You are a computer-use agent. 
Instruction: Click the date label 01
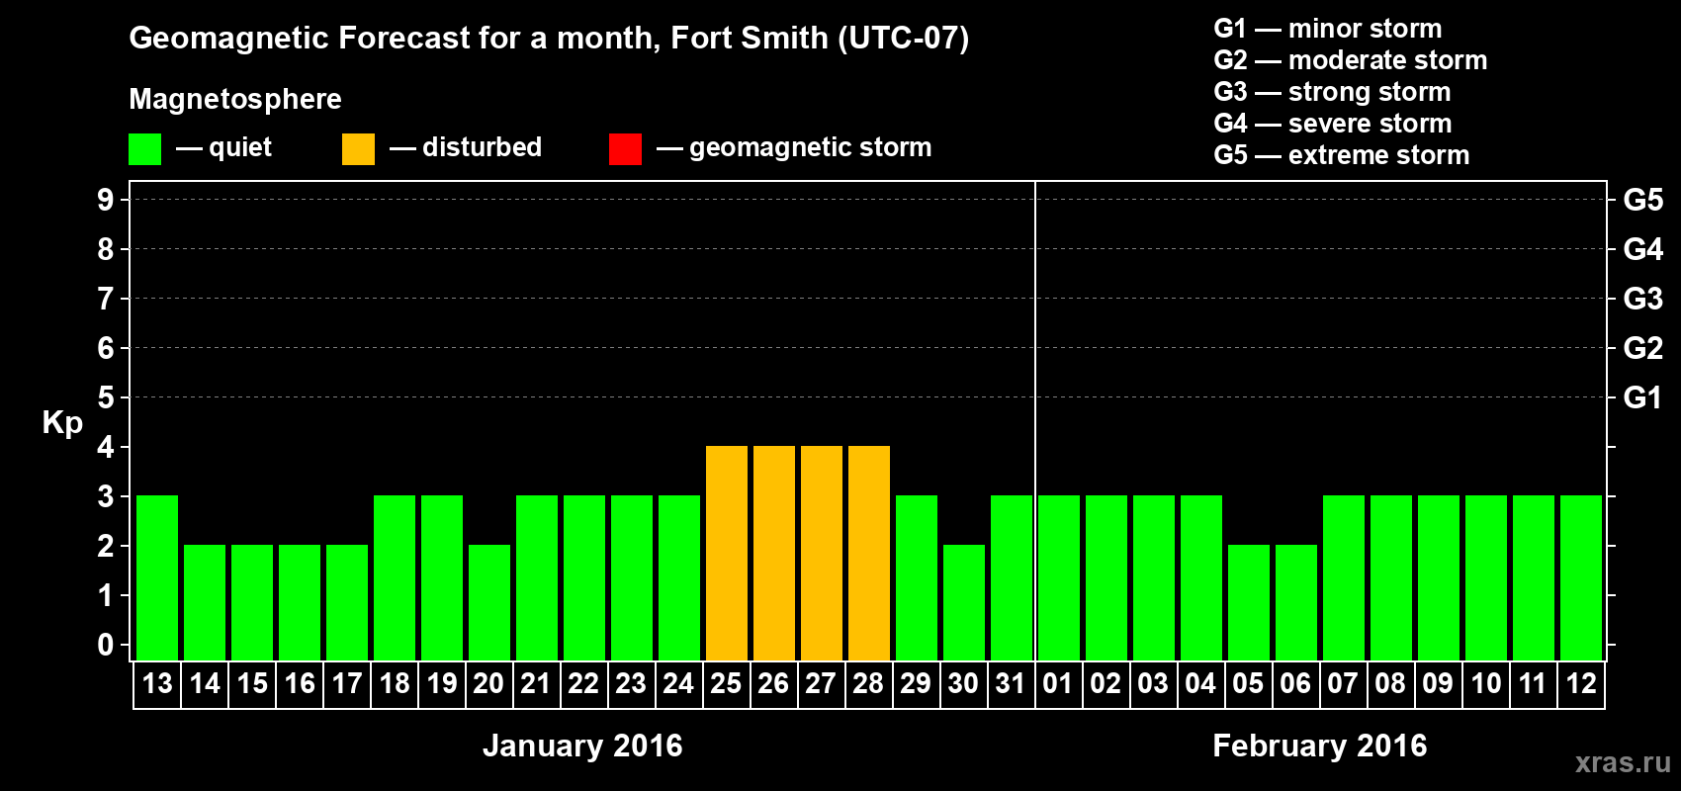coord(1058,683)
